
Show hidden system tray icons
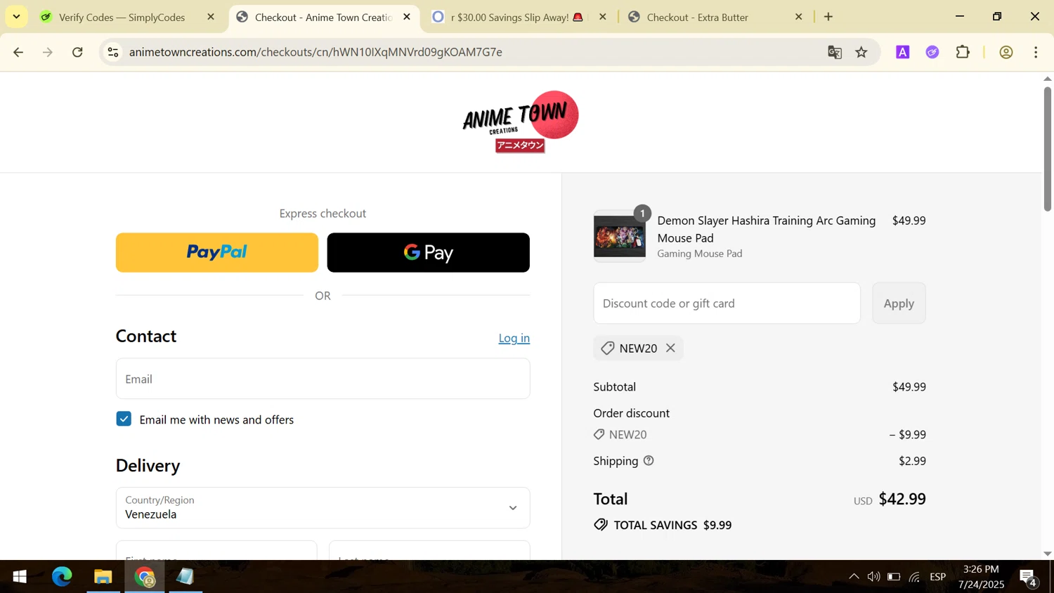(854, 577)
